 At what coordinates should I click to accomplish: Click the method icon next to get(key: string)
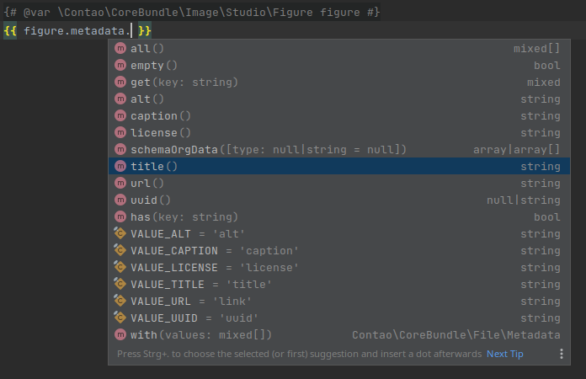tap(120, 83)
